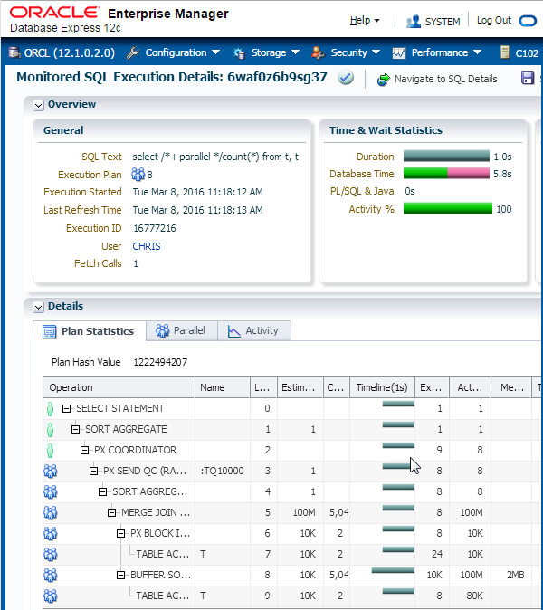Click the parallel servers icon on line 9 row
The width and height of the screenshot is (543, 610).
51,596
